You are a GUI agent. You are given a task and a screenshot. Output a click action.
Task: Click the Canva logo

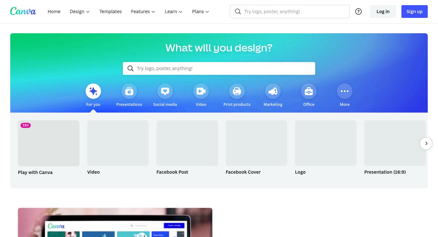23,11
